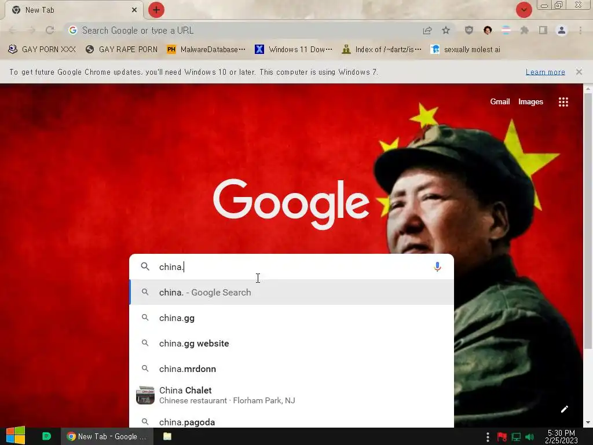Start voice search with the microphone
This screenshot has height=445, width=593.
[x=437, y=267]
